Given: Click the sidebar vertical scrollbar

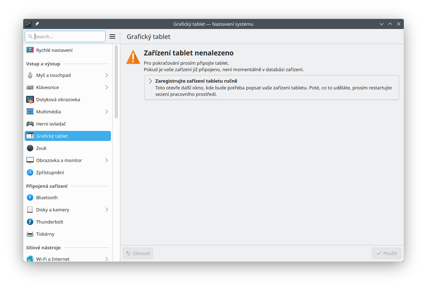Looking at the screenshot, I should coord(116,82).
